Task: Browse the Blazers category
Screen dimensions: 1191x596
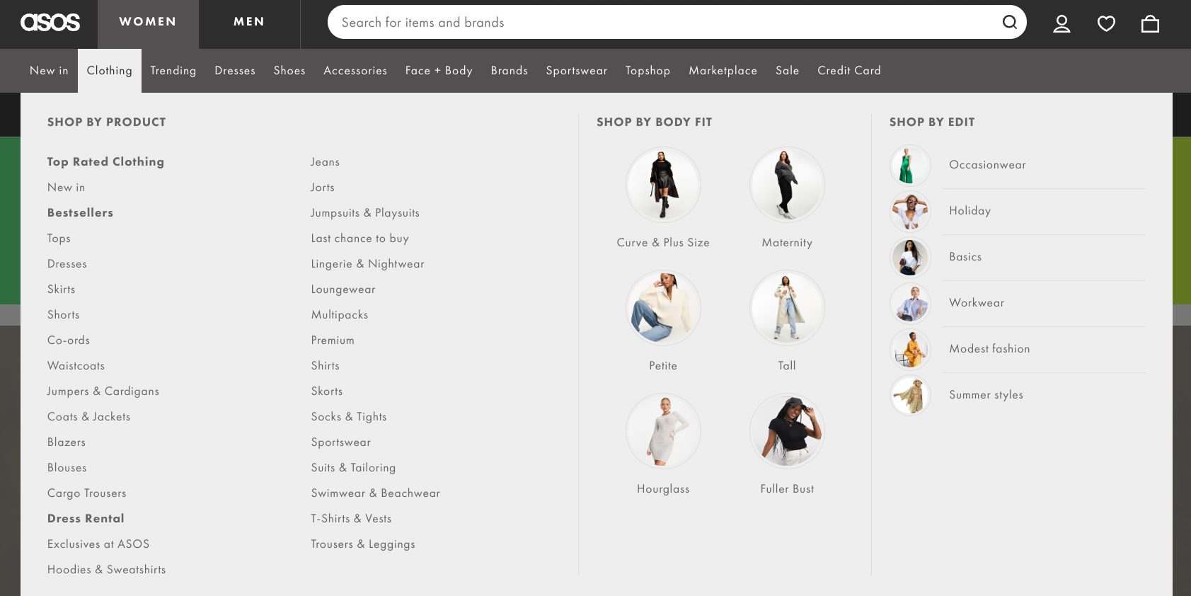Action: (x=67, y=442)
